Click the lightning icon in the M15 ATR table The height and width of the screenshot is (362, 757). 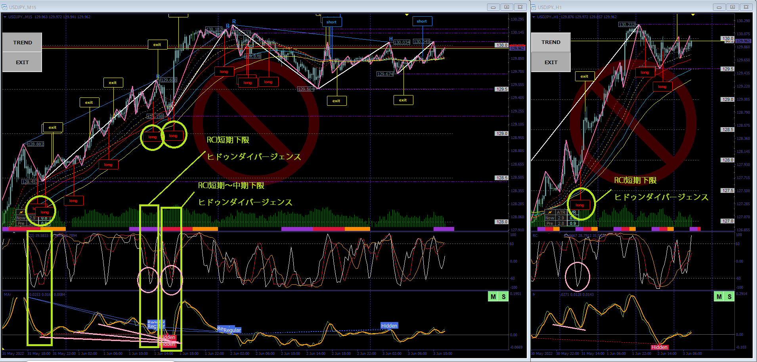[21, 212]
